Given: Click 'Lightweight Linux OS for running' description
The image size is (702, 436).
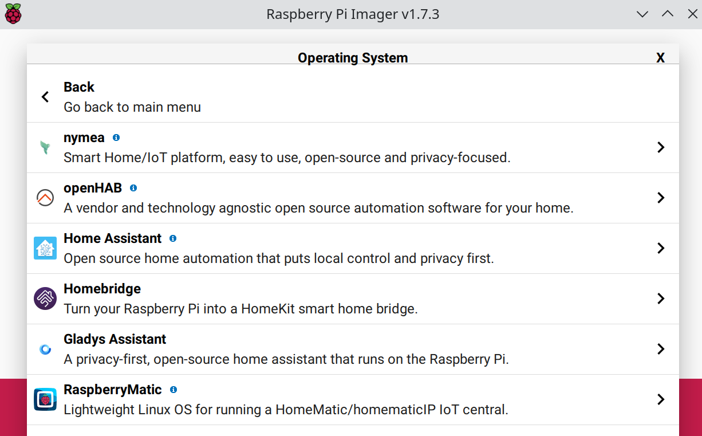Looking at the screenshot, I should pyautogui.click(x=286, y=410).
